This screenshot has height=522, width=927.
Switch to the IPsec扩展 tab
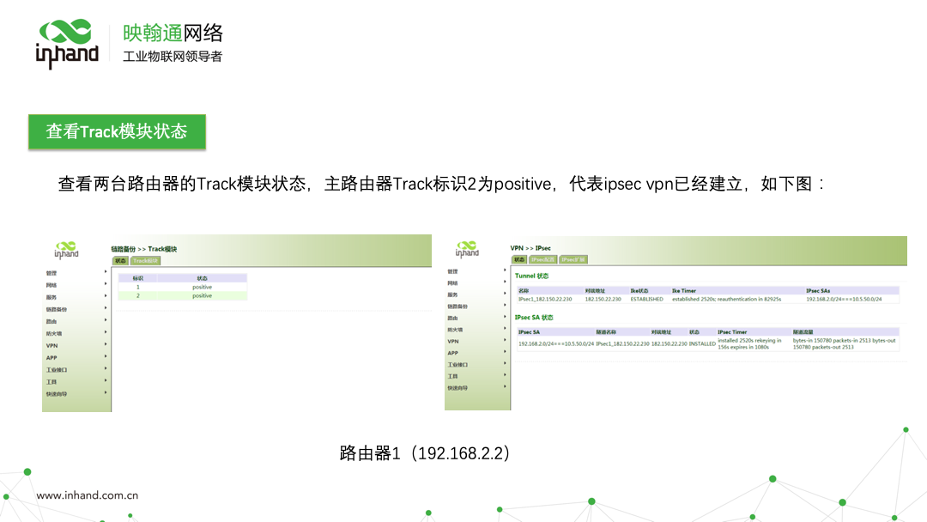tap(573, 259)
